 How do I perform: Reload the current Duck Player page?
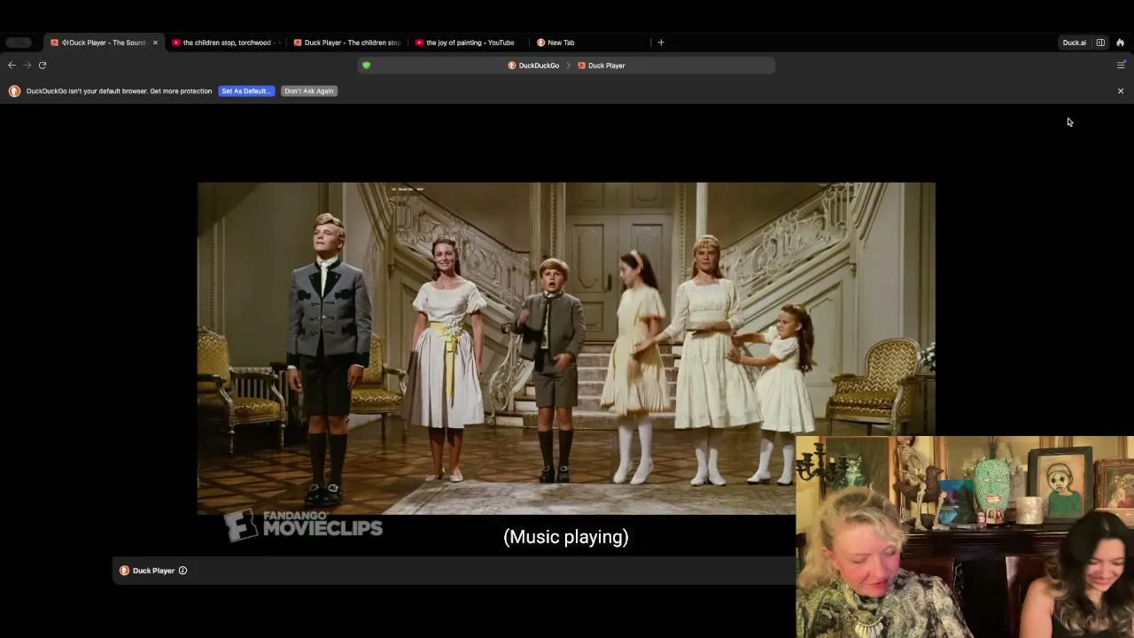click(x=43, y=65)
